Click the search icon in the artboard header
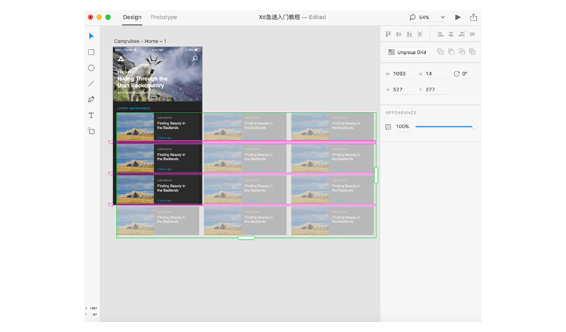This screenshot has height=332, width=566. pos(195,59)
